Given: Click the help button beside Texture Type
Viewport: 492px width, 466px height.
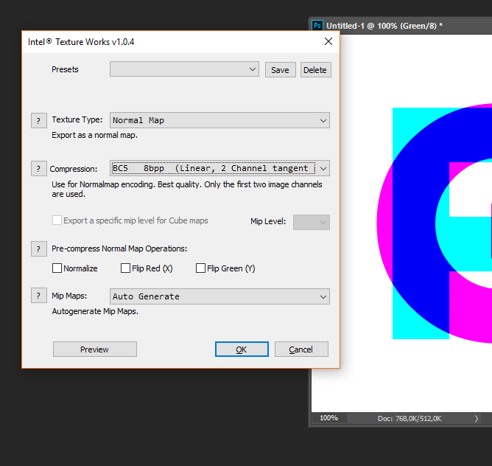Looking at the screenshot, I should (39, 120).
